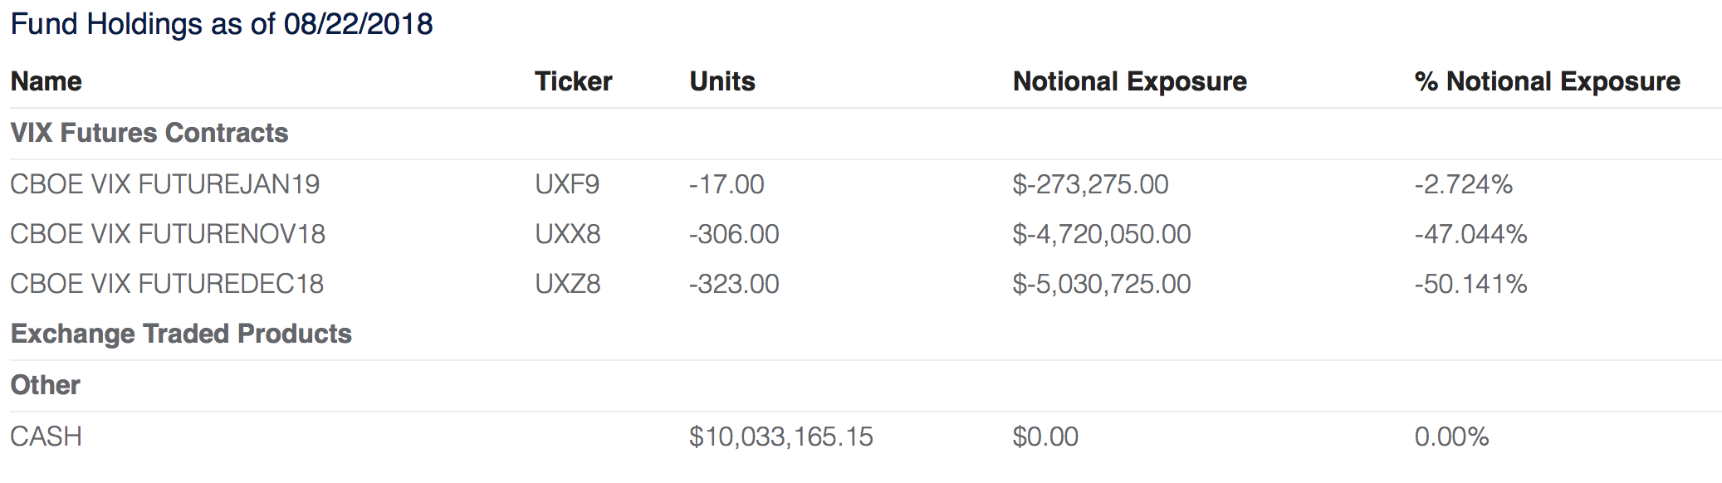Screen dimensions: 1722x483
Task: Click the -50.141% exposure value
Action: 1470,284
